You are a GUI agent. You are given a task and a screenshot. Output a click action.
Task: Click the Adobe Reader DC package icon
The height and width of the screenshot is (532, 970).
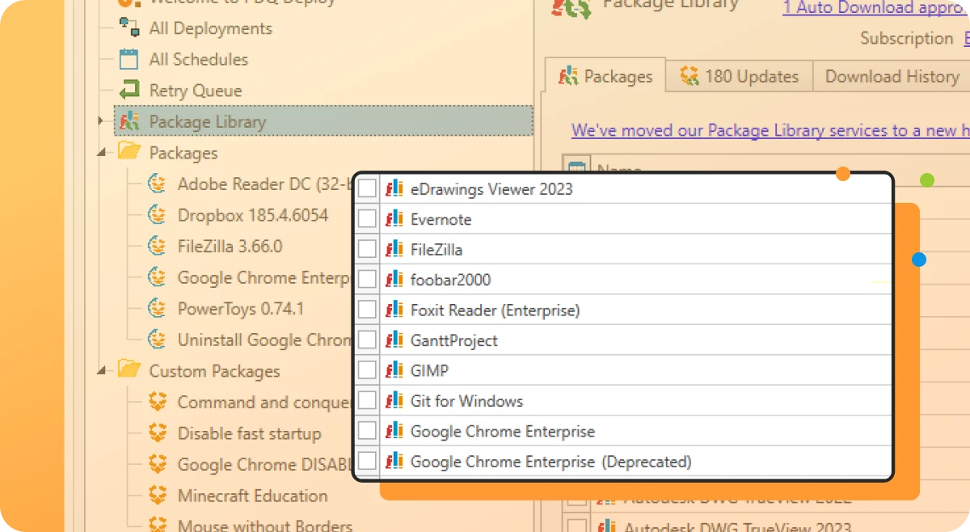[x=157, y=184]
